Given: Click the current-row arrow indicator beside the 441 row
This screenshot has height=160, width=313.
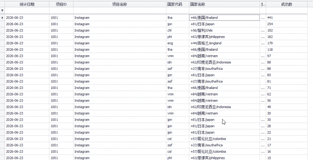Looking at the screenshot, I should (2, 18).
